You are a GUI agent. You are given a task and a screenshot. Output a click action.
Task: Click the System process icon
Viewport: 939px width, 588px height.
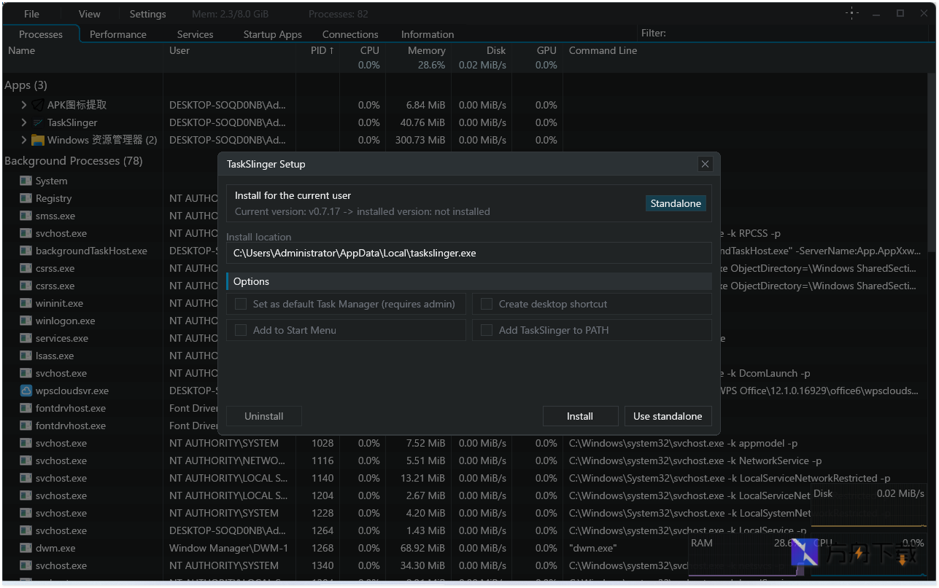26,181
